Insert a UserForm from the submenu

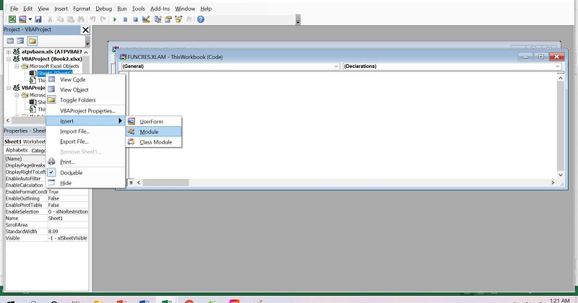(x=154, y=121)
